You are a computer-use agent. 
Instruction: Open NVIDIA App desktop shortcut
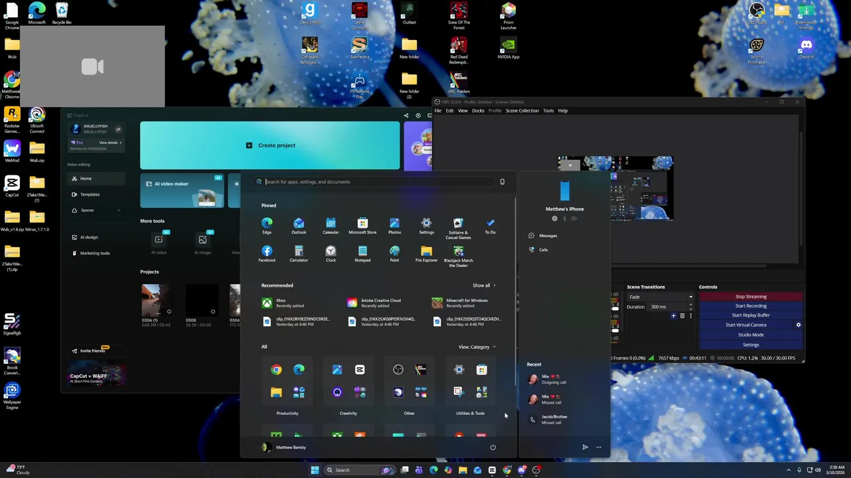point(508,48)
